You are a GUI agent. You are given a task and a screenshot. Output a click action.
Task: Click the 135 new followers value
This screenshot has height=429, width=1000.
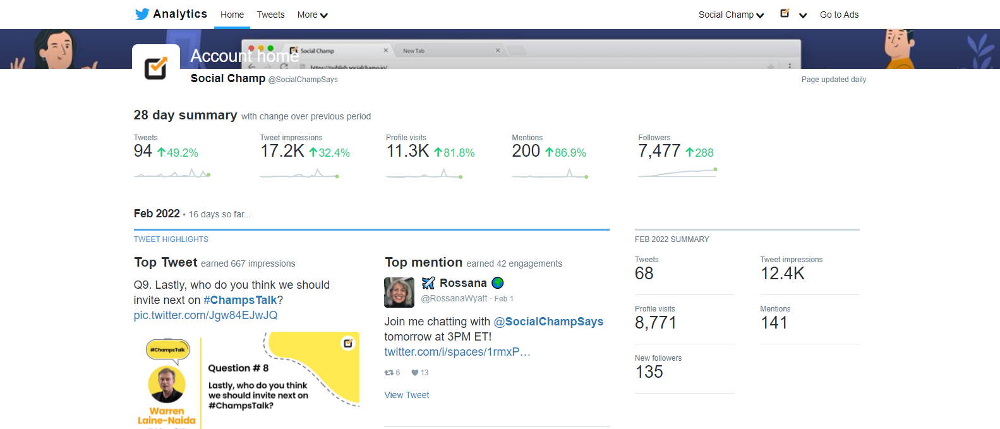coord(649,372)
